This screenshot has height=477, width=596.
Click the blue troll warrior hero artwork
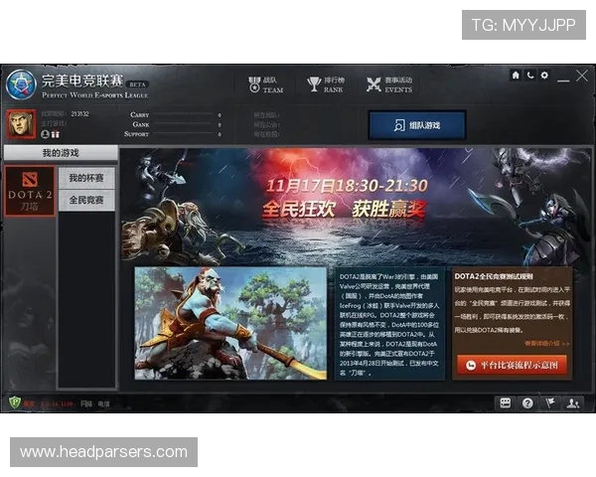pyautogui.click(x=230, y=323)
